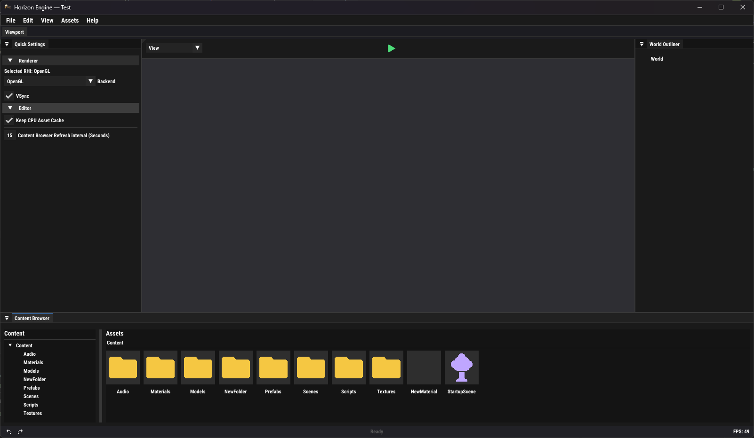754x438 pixels.
Task: Select NewFolder in the Content tree
Action: pyautogui.click(x=35, y=379)
